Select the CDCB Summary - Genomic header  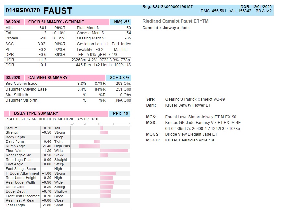(56, 22)
